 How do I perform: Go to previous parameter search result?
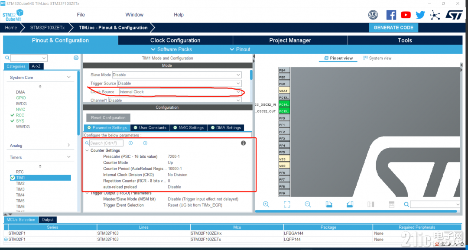point(130,143)
